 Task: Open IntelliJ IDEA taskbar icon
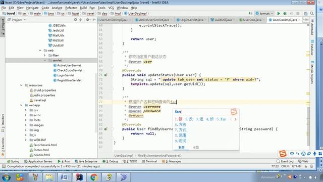coord(79,177)
